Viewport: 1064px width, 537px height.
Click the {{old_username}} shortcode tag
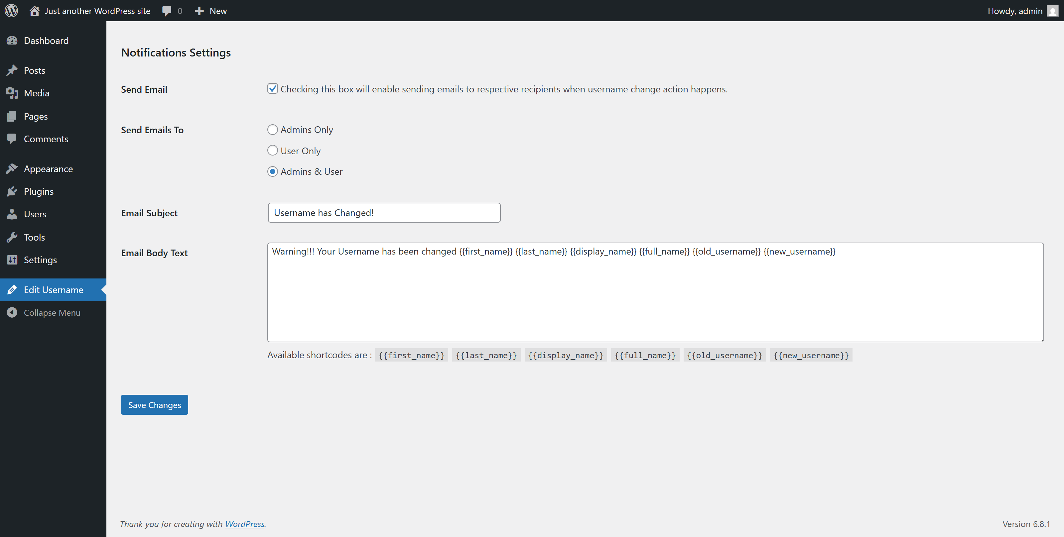coord(725,355)
